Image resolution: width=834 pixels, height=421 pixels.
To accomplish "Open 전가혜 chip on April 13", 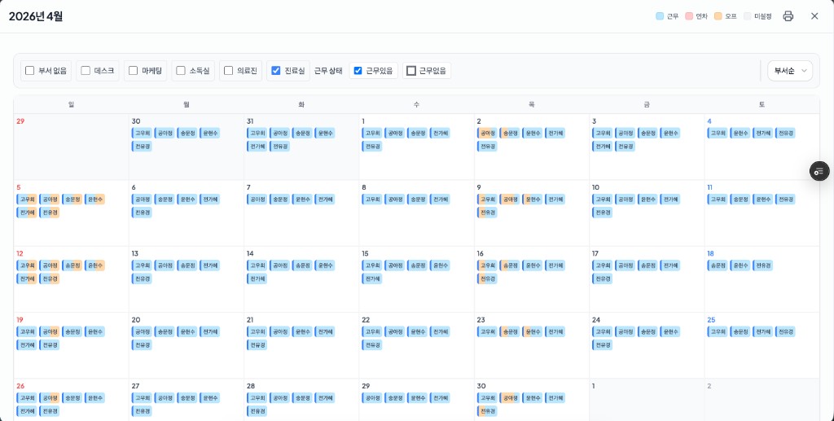I will [x=210, y=265].
